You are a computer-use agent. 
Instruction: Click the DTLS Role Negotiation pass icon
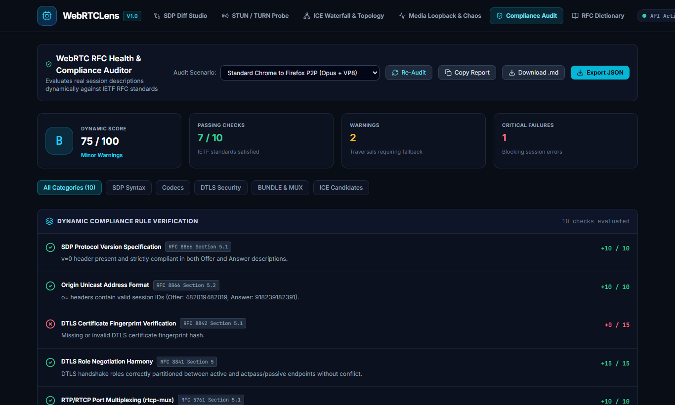coord(50,363)
